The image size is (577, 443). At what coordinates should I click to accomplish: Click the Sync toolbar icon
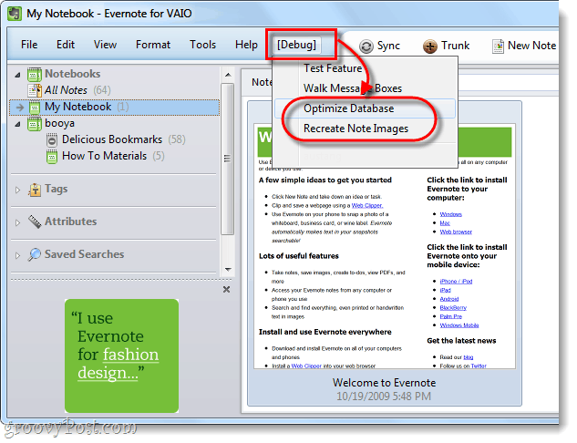pos(366,46)
